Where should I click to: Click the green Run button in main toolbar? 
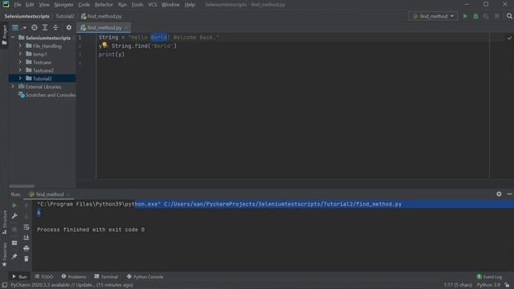tap(465, 16)
